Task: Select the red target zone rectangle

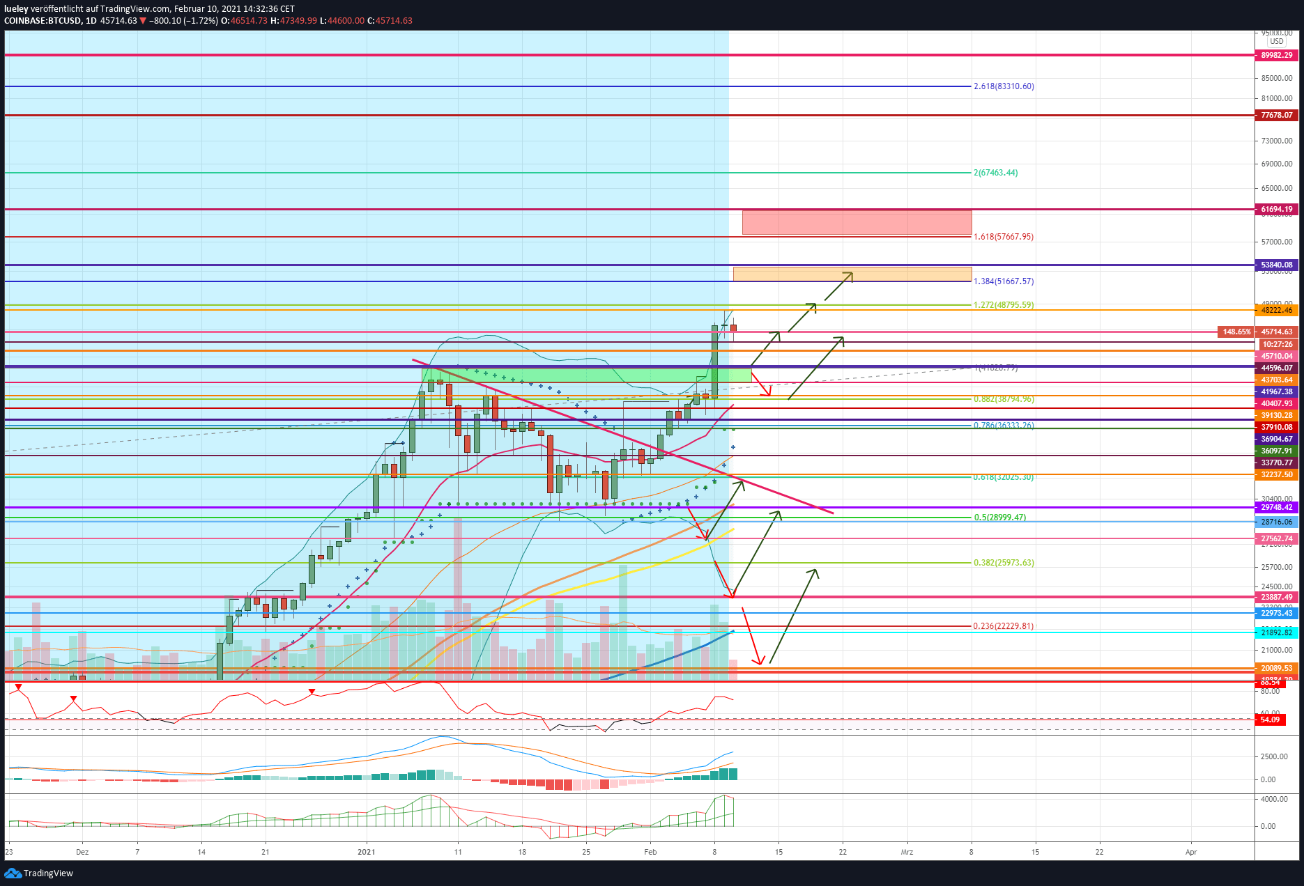Action: tap(857, 222)
